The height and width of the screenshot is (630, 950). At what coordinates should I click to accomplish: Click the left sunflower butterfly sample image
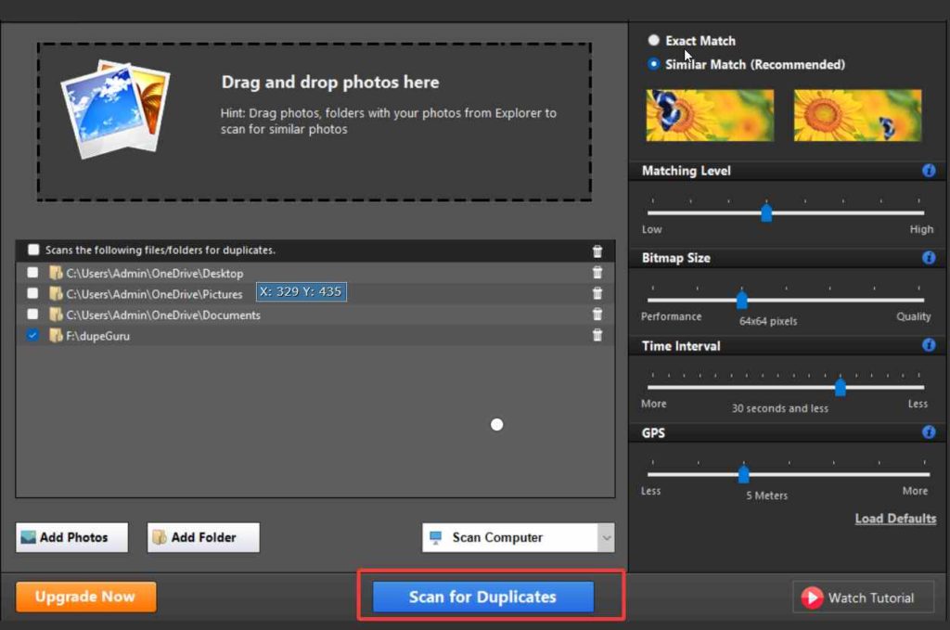pyautogui.click(x=710, y=115)
